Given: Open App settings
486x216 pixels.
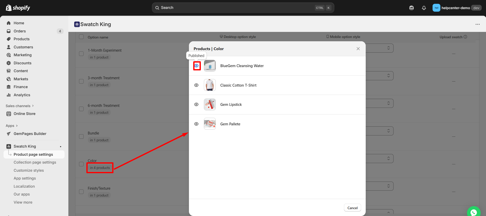Looking at the screenshot, I should coord(25,178).
